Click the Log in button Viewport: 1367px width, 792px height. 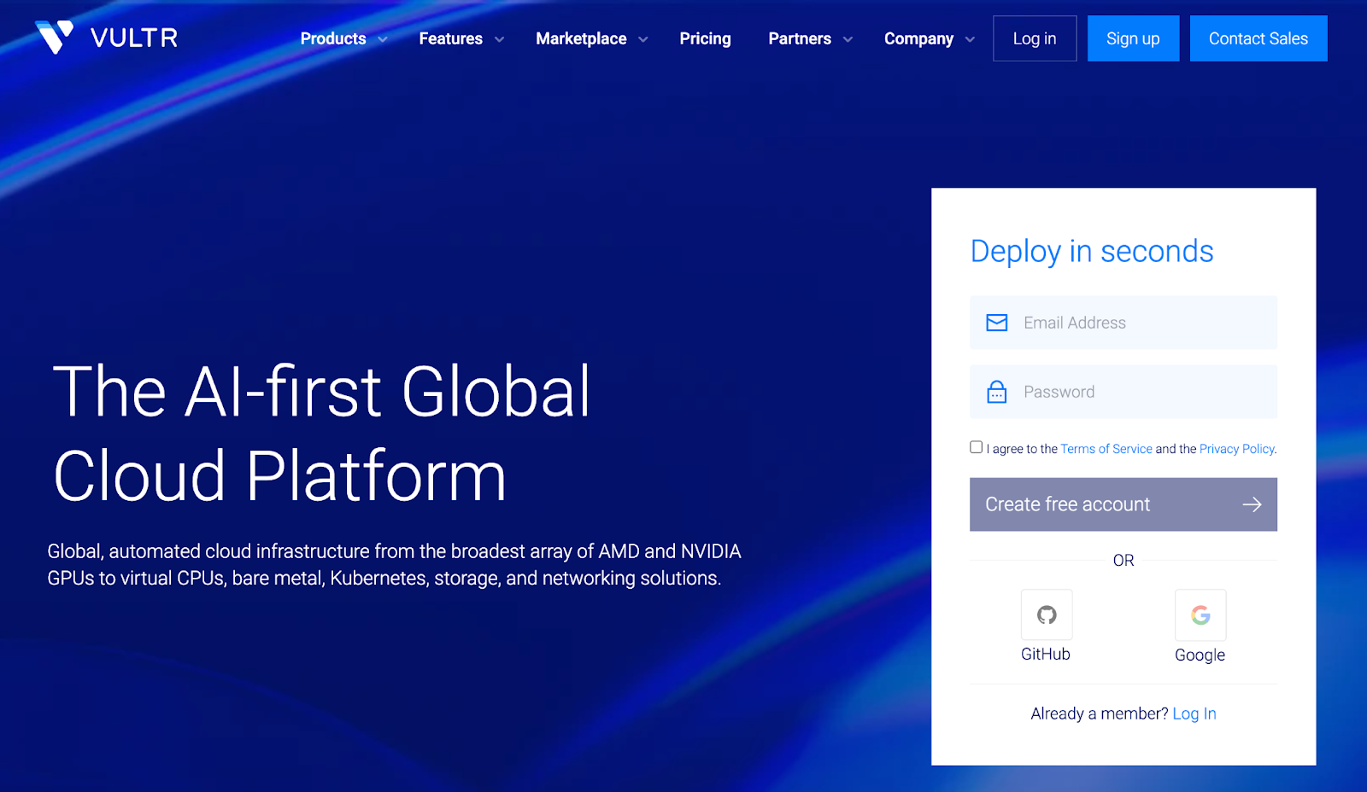(x=1034, y=38)
